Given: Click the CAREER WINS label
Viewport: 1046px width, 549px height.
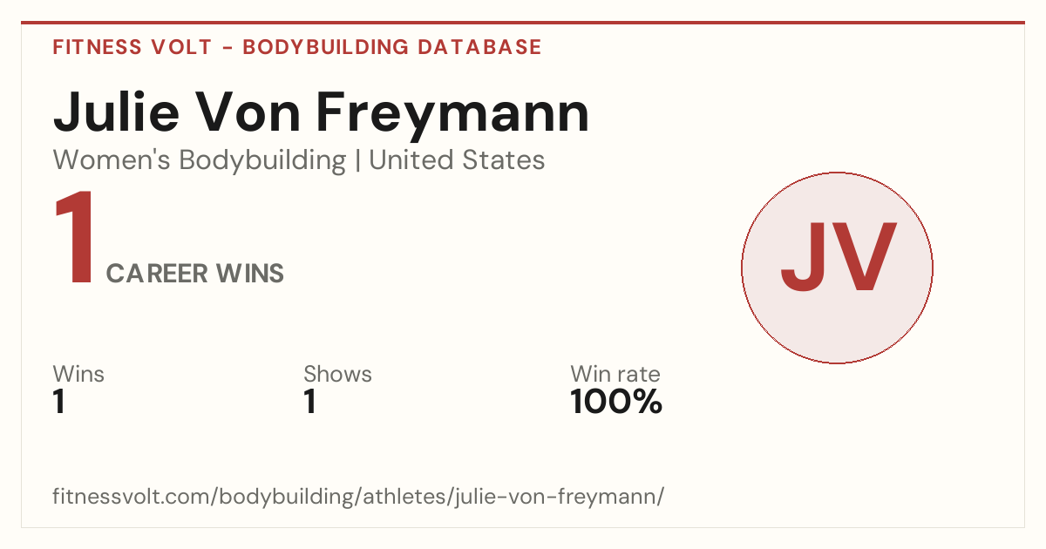Looking at the screenshot, I should (195, 274).
